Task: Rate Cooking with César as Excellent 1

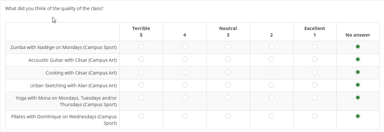Action: (315, 72)
